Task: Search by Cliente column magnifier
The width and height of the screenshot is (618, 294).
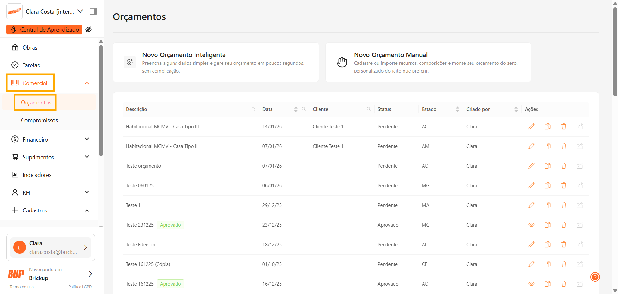Action: (369, 109)
